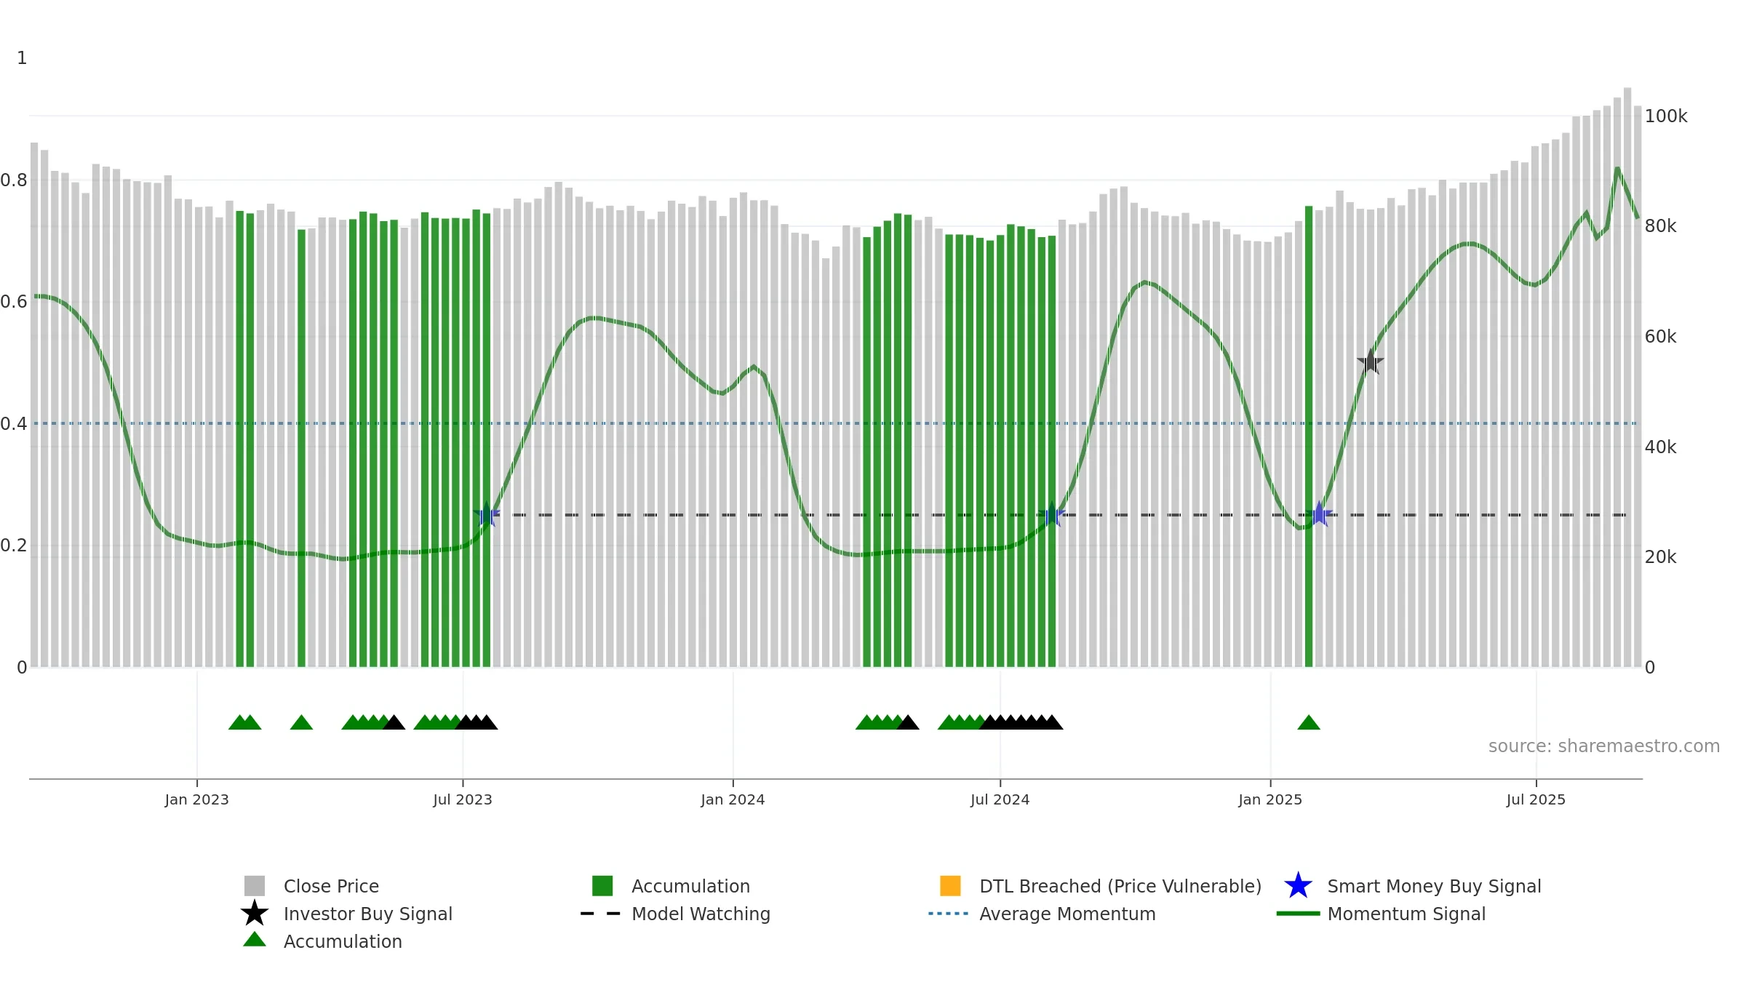This screenshot has width=1746, height=982.
Task: Click the black star icon in the legend
Action: pyautogui.click(x=255, y=914)
